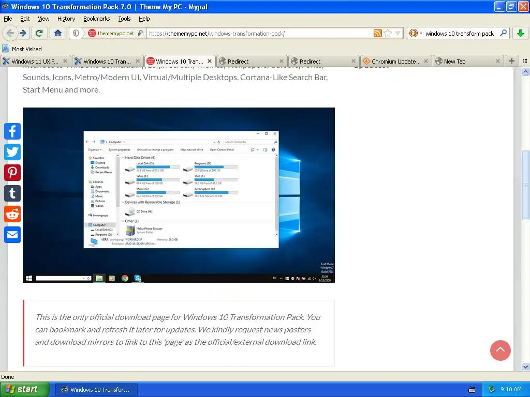
Task: Open the Most Visited bookmarks folder
Action: pyautogui.click(x=22, y=49)
